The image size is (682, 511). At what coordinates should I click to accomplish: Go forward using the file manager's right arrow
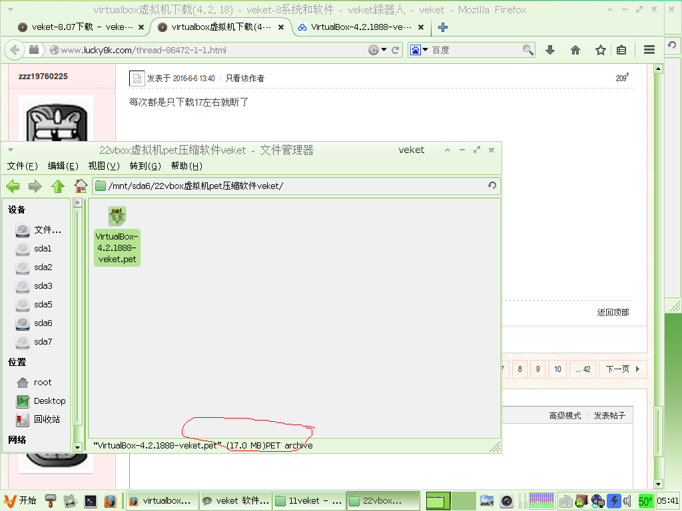coord(35,186)
